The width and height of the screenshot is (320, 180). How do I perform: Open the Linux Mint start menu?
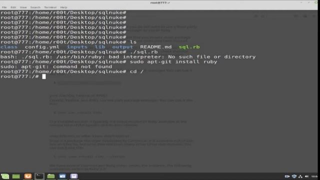(x=5, y=176)
